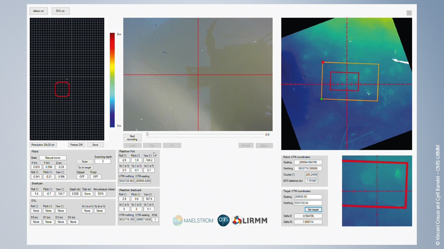Screen dimensions: 444x249
Task: Click the playback slider handle
Action: [147, 134]
